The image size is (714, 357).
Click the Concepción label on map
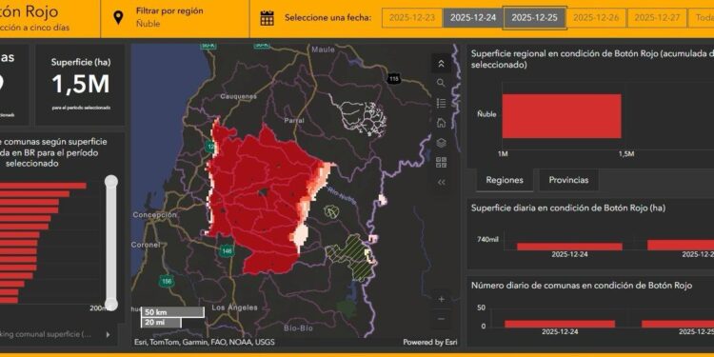(x=154, y=214)
